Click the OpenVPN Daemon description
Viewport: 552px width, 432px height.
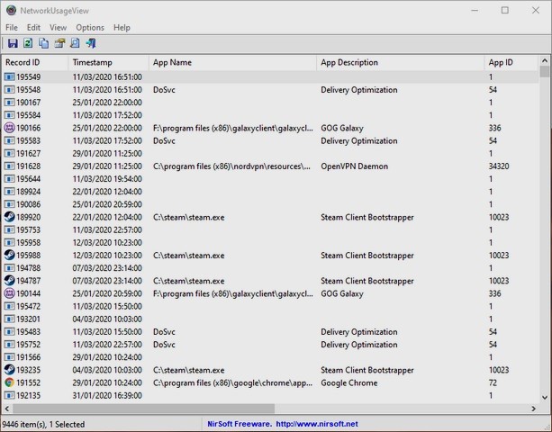(354, 166)
